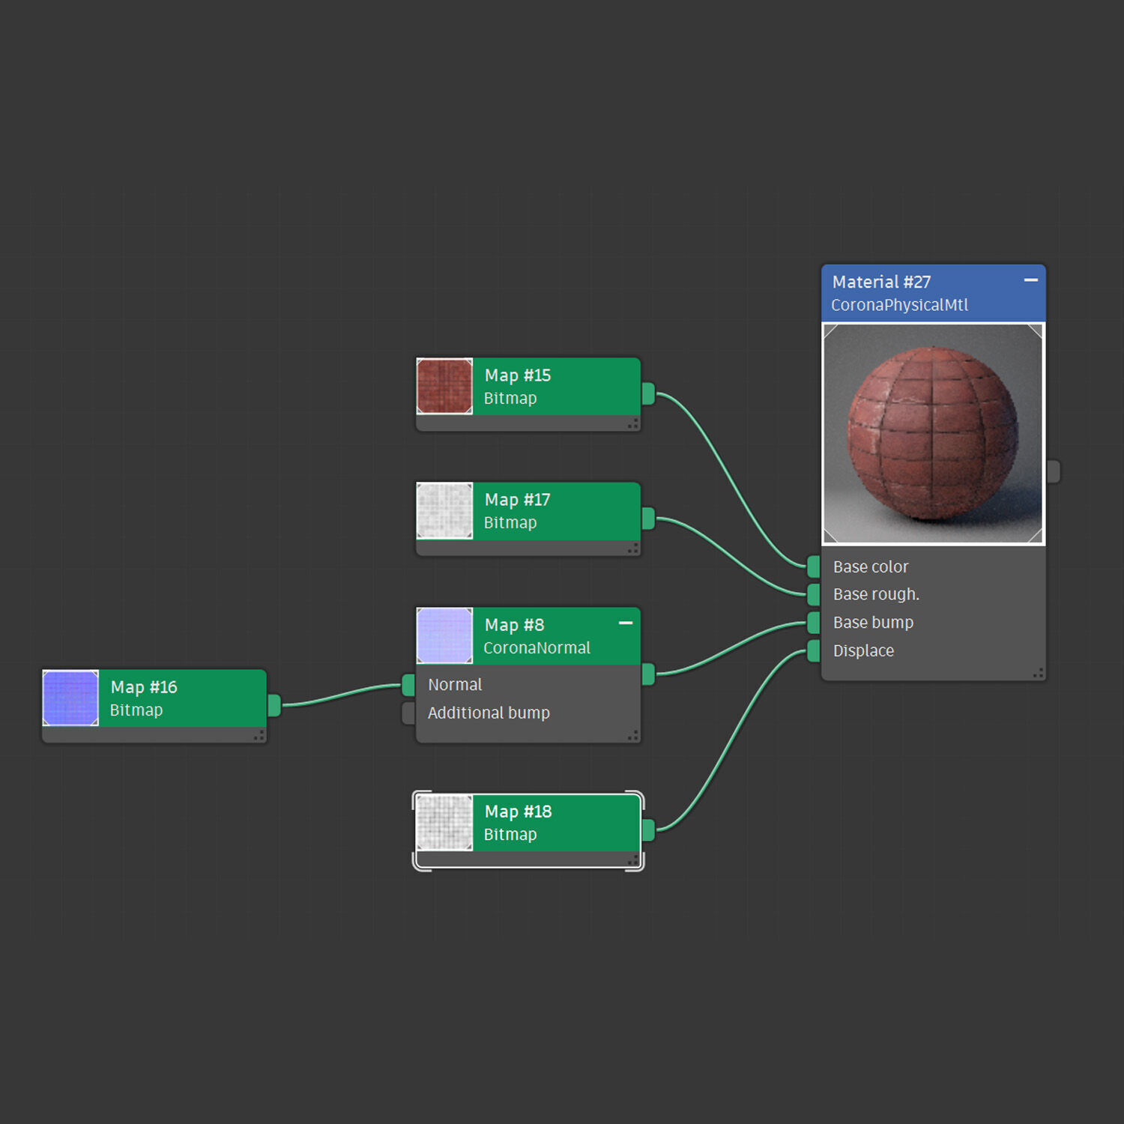Click the Map #16 blue normal map thumbnail
This screenshot has width=1124, height=1124.
click(70, 698)
